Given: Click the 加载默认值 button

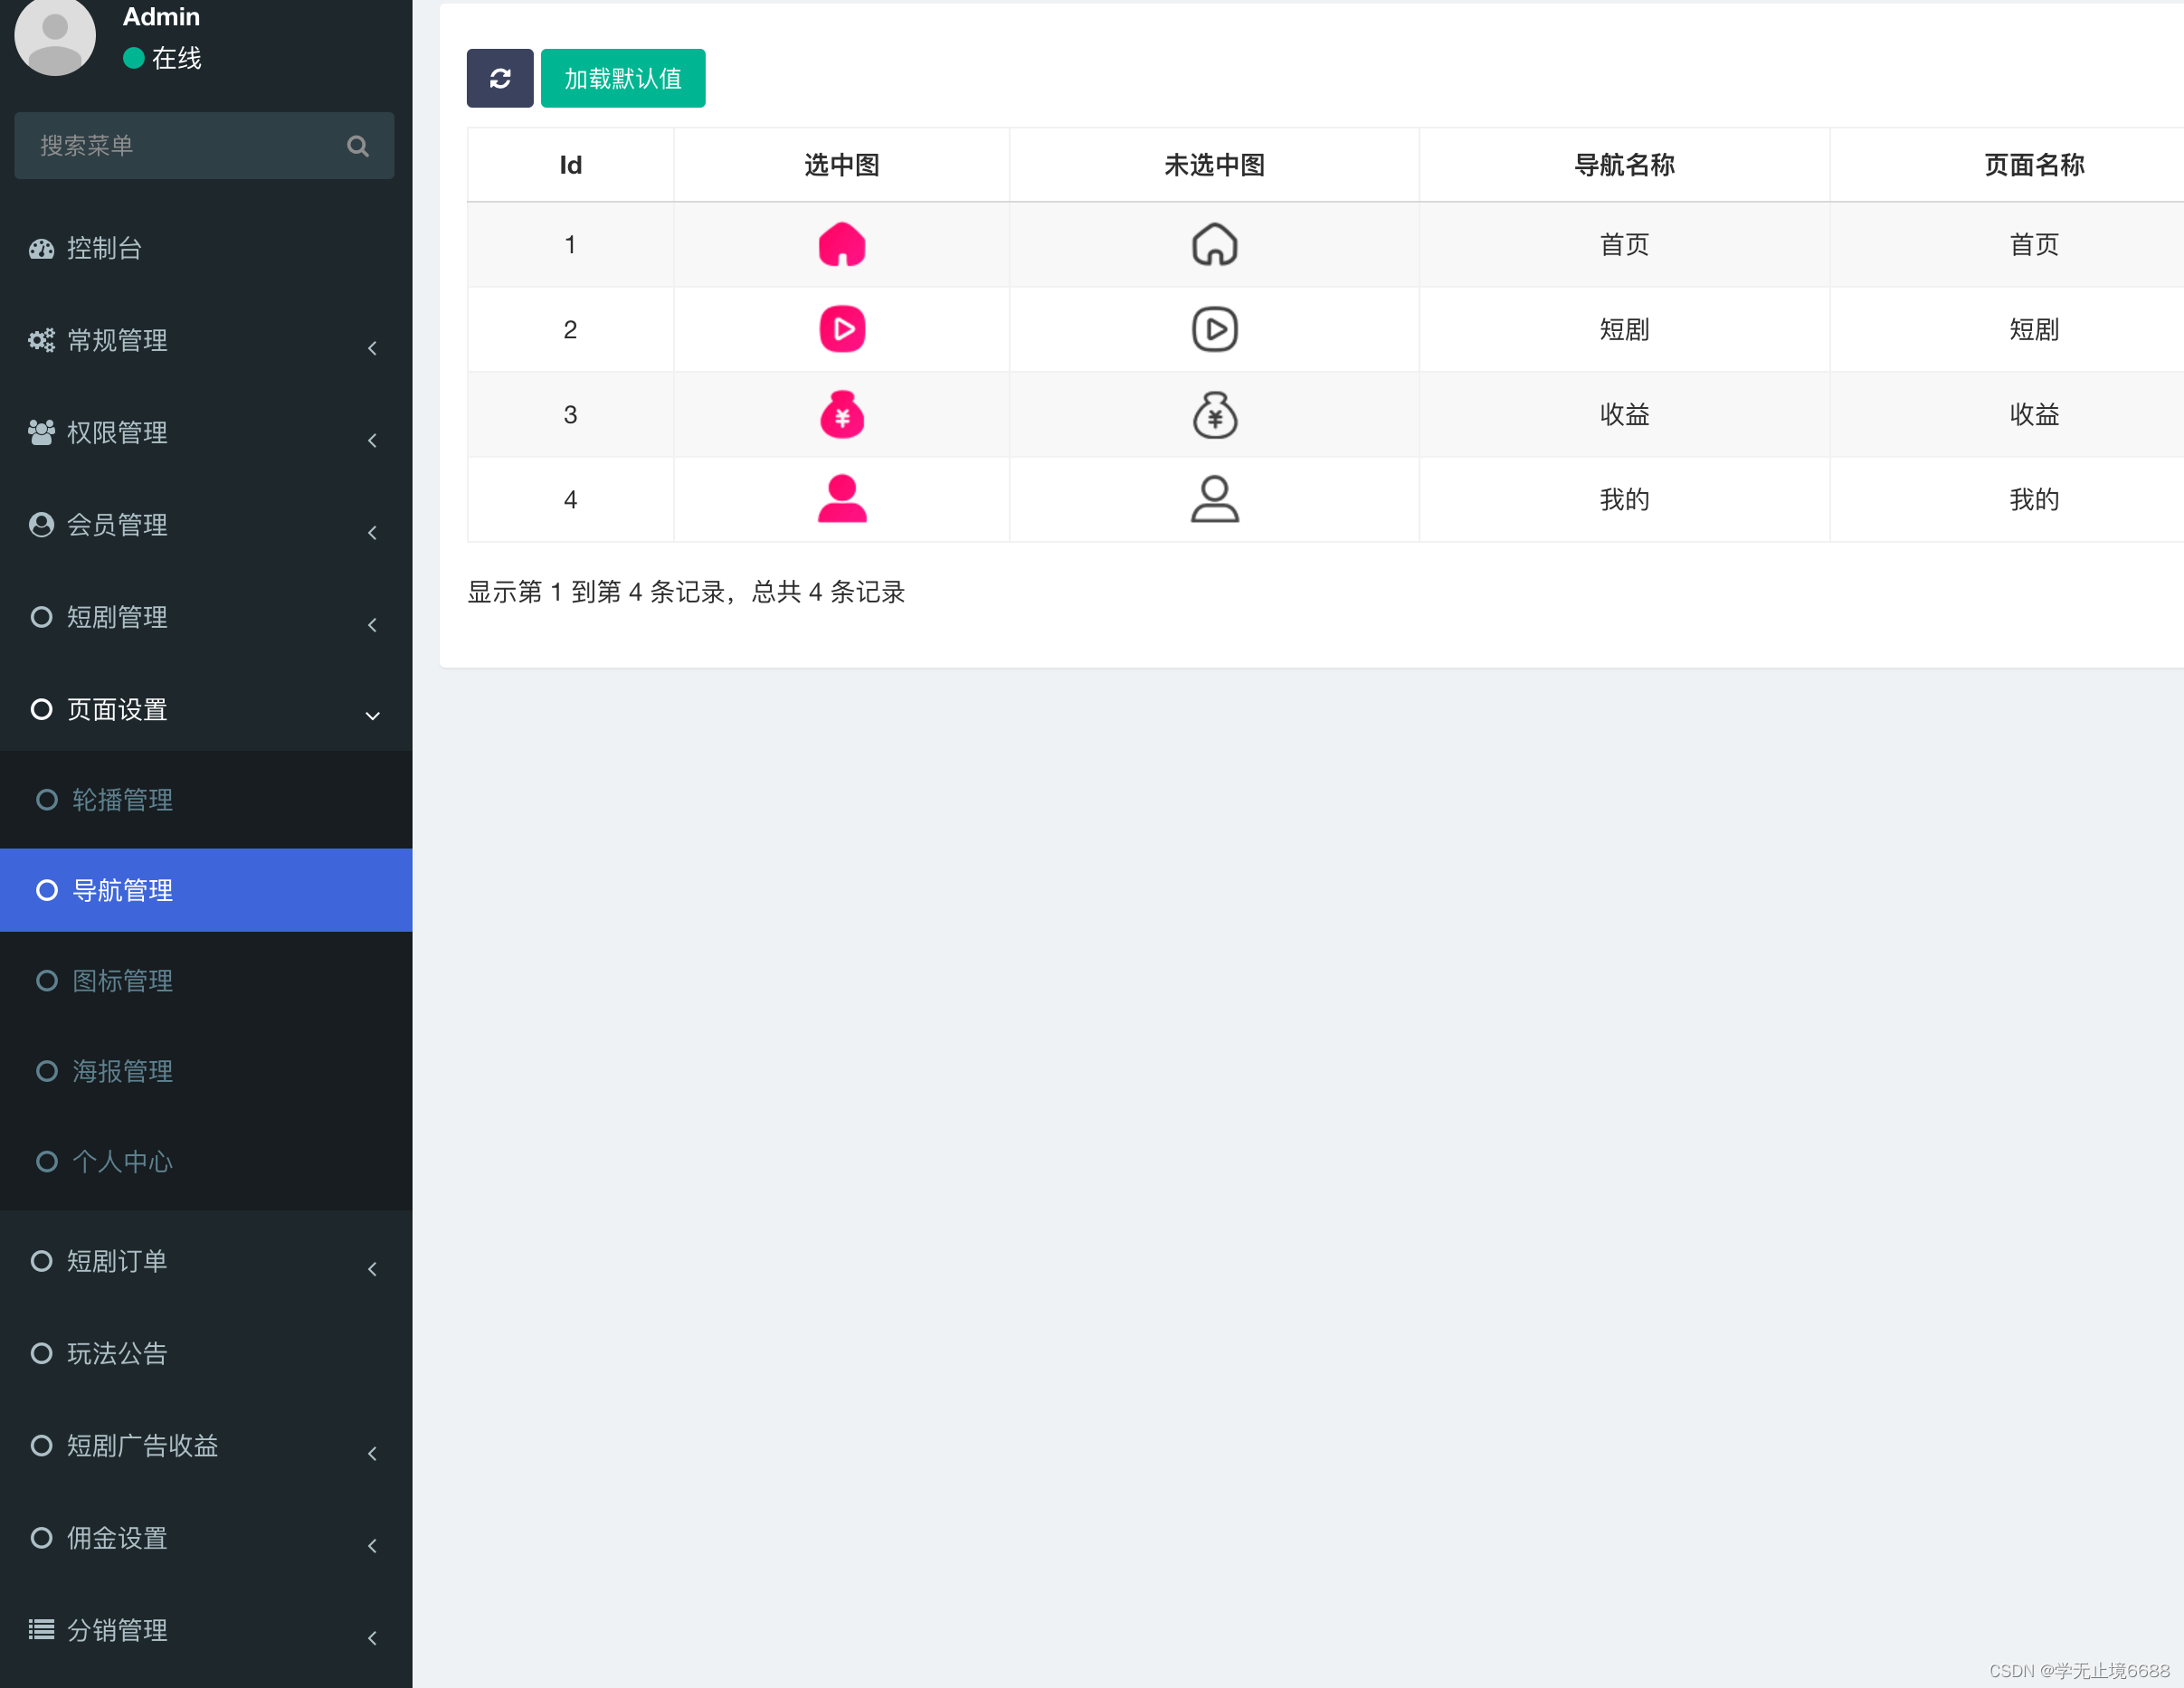Looking at the screenshot, I should tap(622, 78).
